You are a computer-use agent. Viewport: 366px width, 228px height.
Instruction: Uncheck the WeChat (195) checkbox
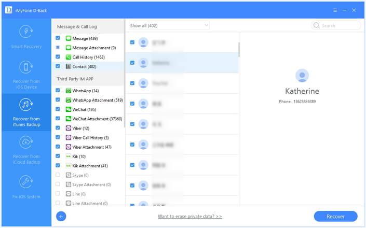58,109
